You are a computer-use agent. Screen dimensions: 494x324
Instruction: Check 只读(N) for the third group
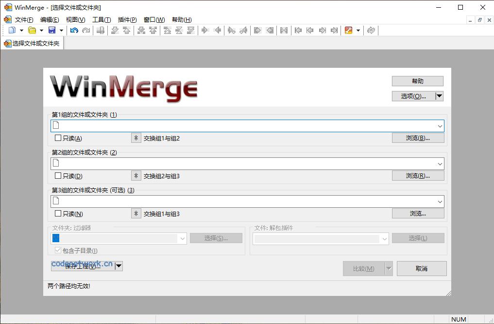(x=58, y=214)
